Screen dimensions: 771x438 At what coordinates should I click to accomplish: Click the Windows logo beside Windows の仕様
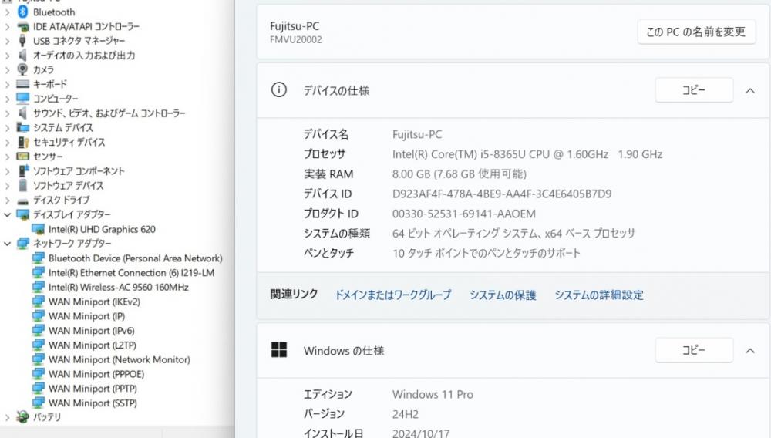279,350
